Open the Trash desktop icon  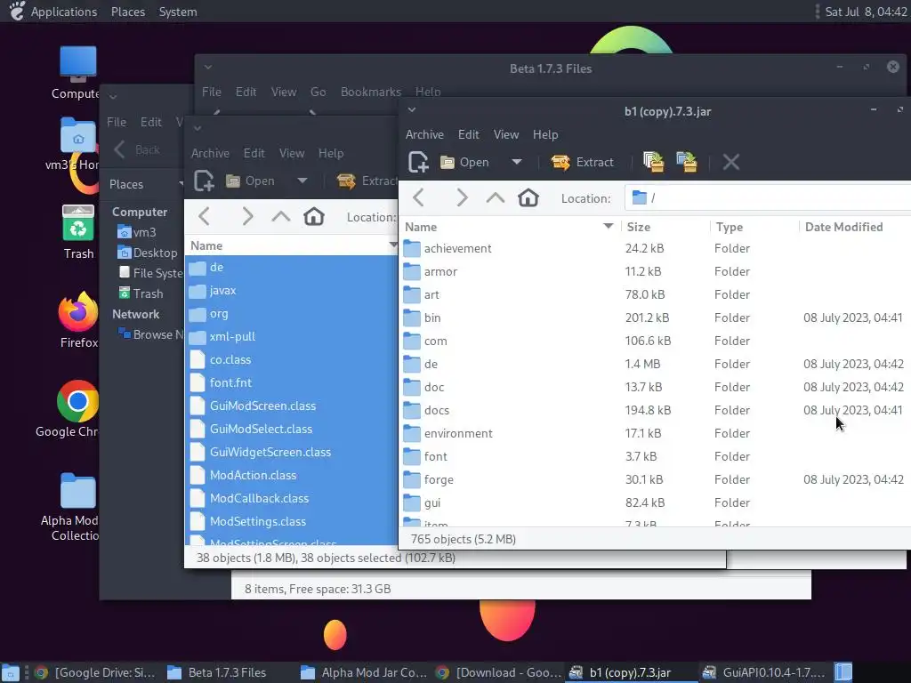click(x=78, y=232)
